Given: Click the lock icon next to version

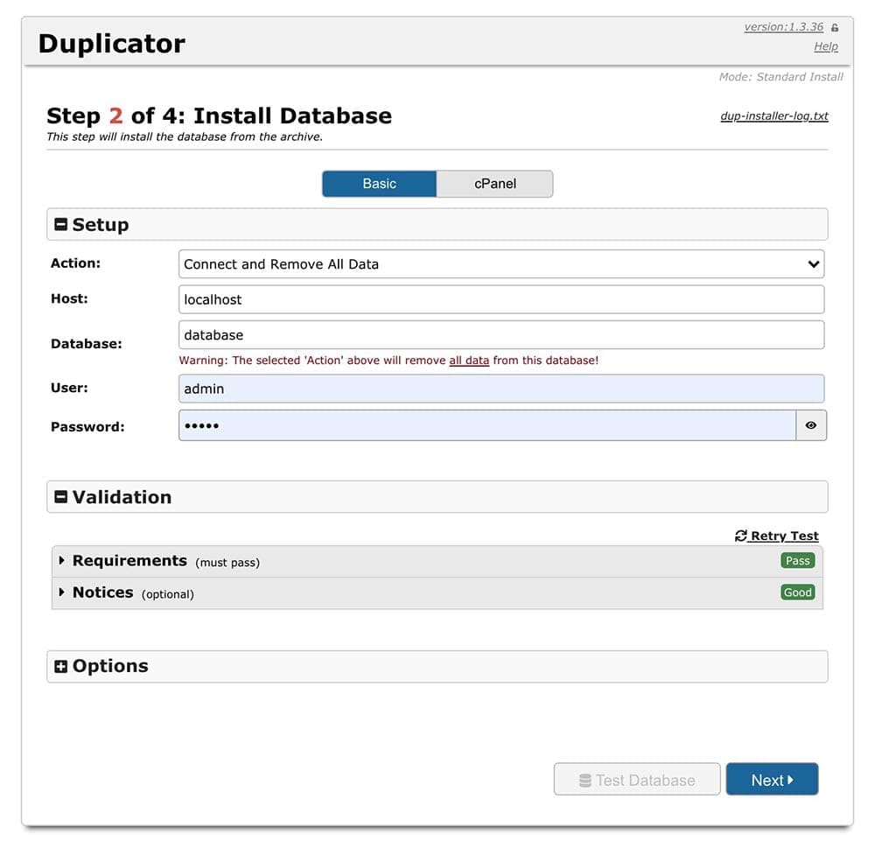Looking at the screenshot, I should click(835, 27).
